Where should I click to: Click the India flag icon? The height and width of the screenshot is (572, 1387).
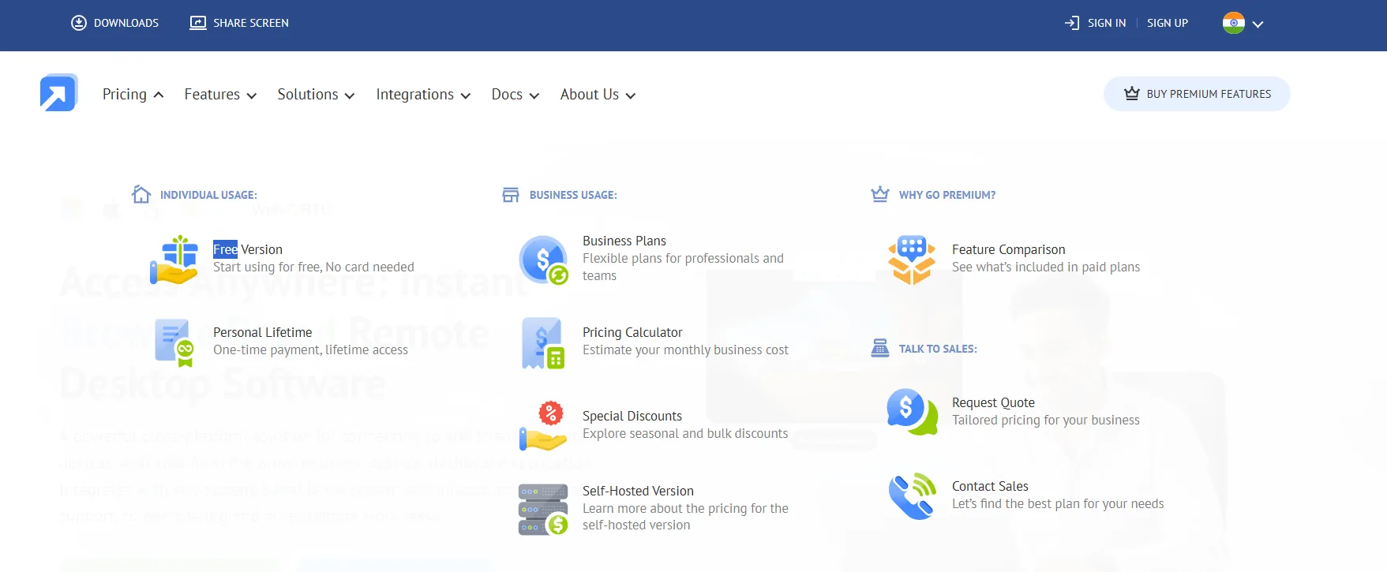point(1234,23)
